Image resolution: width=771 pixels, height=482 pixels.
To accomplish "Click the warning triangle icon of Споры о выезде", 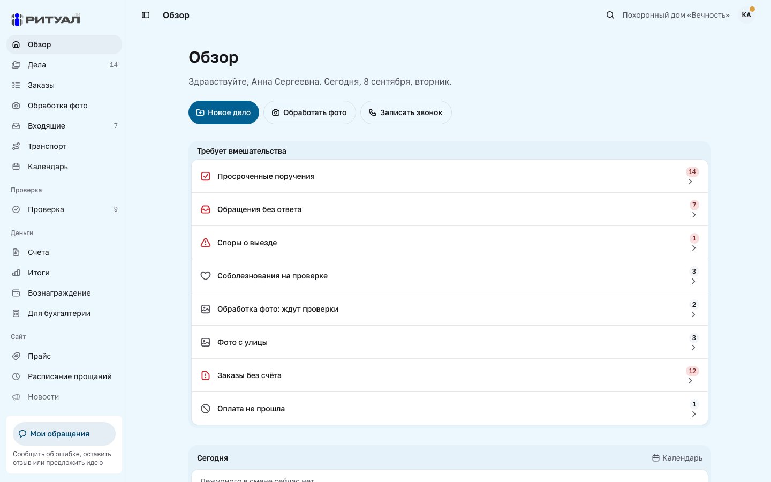I will (x=206, y=243).
